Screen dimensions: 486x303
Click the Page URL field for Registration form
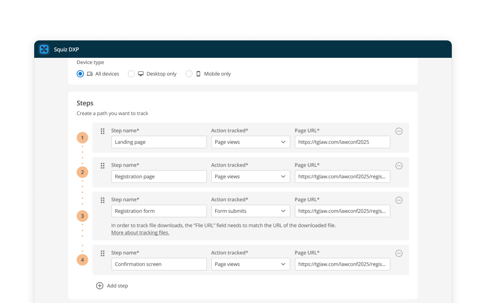click(x=342, y=211)
